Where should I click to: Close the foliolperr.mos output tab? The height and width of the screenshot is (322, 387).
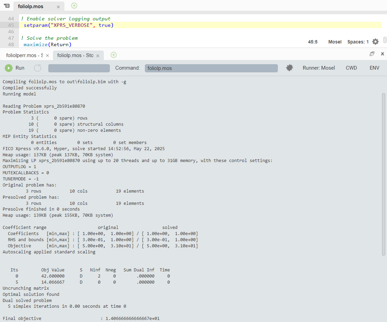47,55
